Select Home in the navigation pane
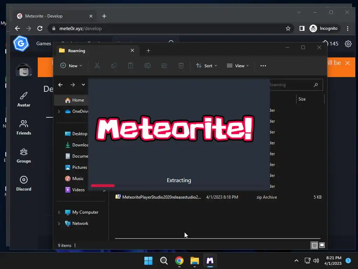The height and width of the screenshot is (269, 358). tap(74, 100)
